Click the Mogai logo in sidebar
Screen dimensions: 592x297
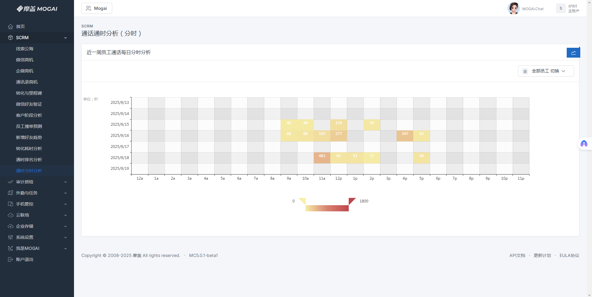point(37,9)
